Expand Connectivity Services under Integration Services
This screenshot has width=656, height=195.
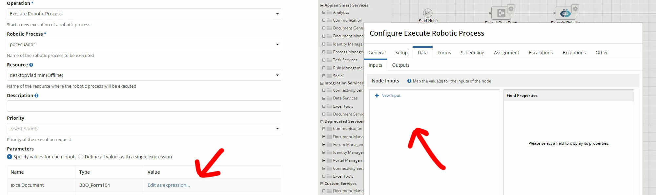(x=324, y=90)
